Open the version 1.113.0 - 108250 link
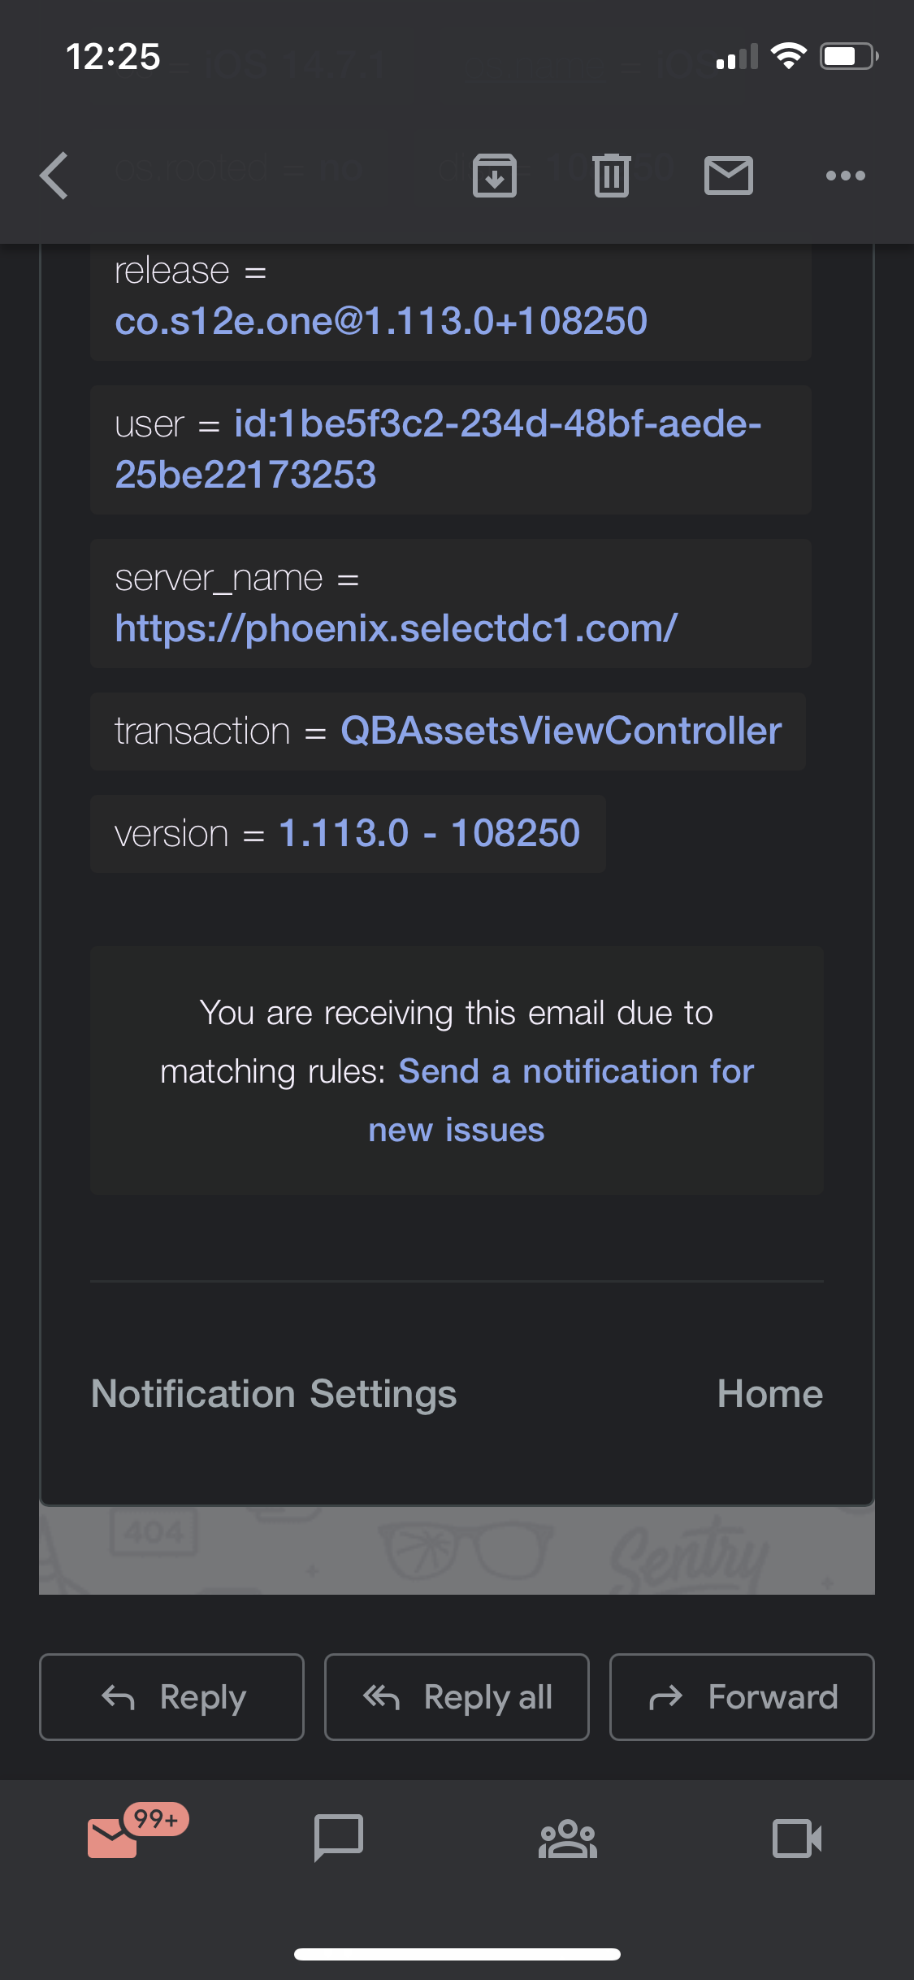Image resolution: width=914 pixels, height=1980 pixels. tap(429, 833)
